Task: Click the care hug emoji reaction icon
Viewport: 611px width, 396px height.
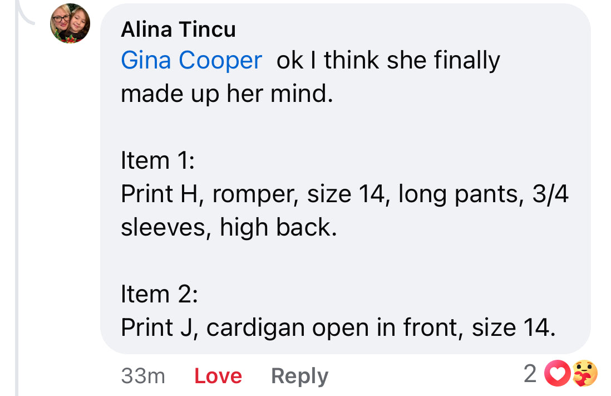Action: pos(585,374)
